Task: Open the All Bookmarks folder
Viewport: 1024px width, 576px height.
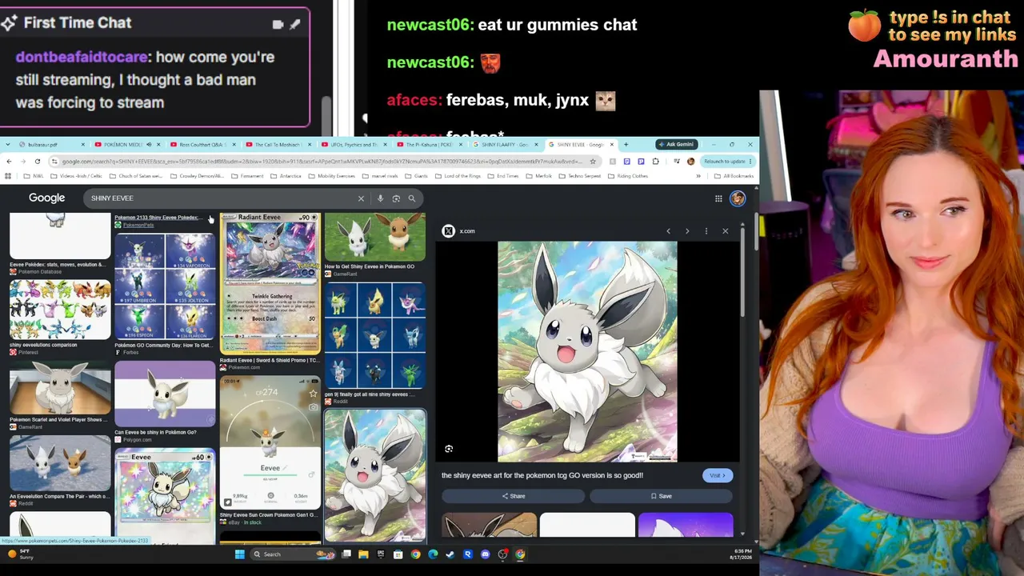Action: [734, 176]
